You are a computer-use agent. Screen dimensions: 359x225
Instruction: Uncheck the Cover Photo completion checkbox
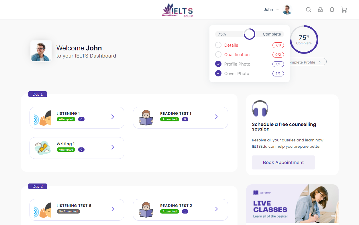[218, 73]
